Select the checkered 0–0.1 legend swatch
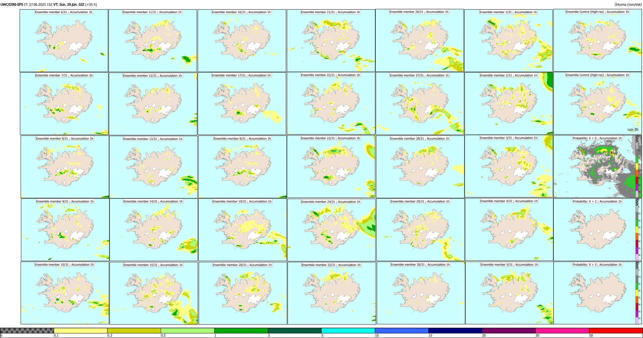The height and width of the screenshot is (338, 643). click(27, 331)
